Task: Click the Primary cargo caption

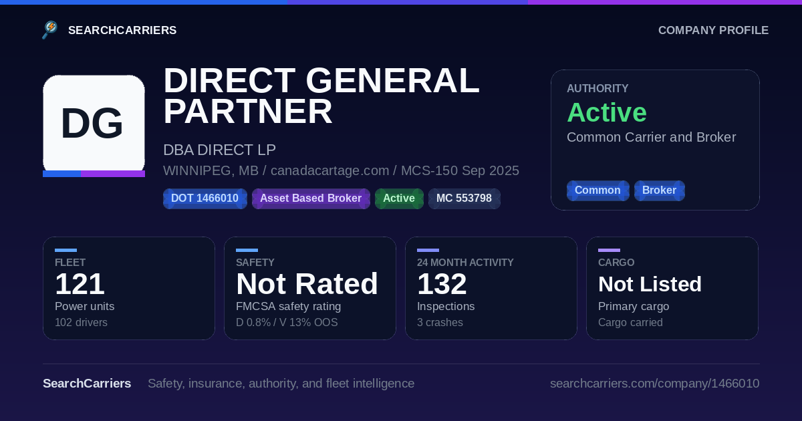Action: 634,306
